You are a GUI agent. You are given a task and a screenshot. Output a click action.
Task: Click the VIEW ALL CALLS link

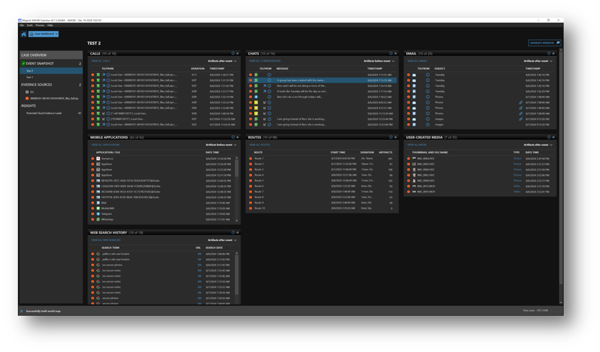[x=100, y=60]
